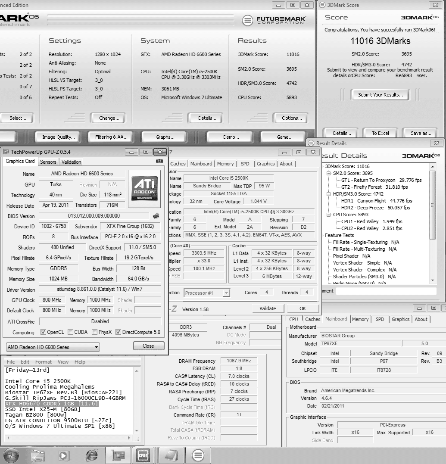Open the File menu in Notepad
The image size is (446, 464).
[11, 361]
